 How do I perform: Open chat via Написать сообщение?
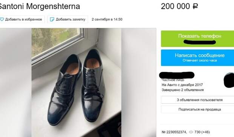click(197, 58)
